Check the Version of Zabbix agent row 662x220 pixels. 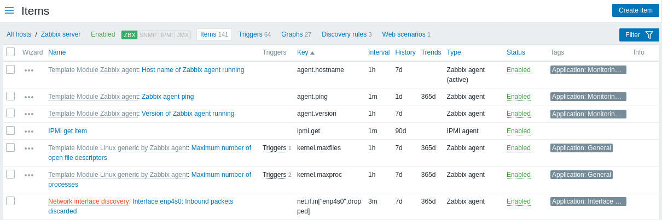(x=10, y=113)
